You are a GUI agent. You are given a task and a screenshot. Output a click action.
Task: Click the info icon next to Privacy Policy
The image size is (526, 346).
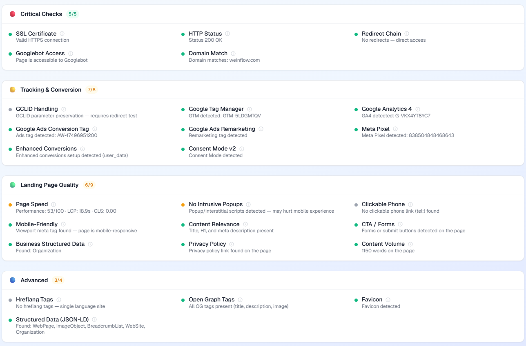coord(232,244)
